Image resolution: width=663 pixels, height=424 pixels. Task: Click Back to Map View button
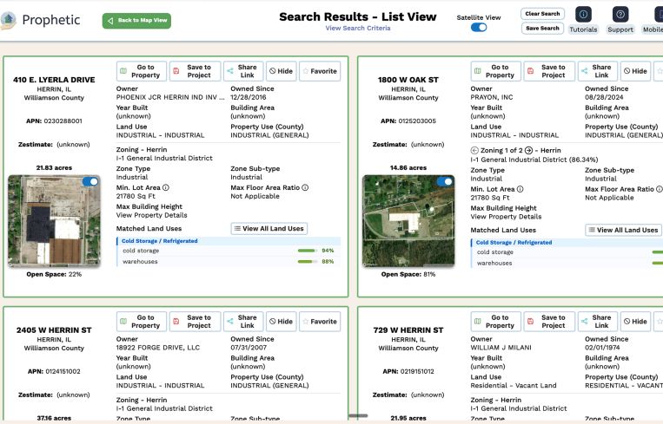point(136,20)
